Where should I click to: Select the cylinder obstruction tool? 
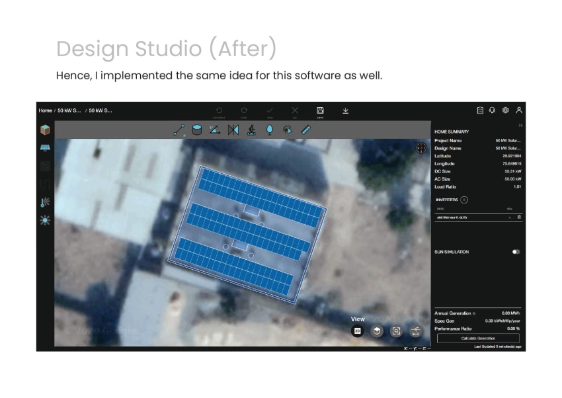coord(196,130)
